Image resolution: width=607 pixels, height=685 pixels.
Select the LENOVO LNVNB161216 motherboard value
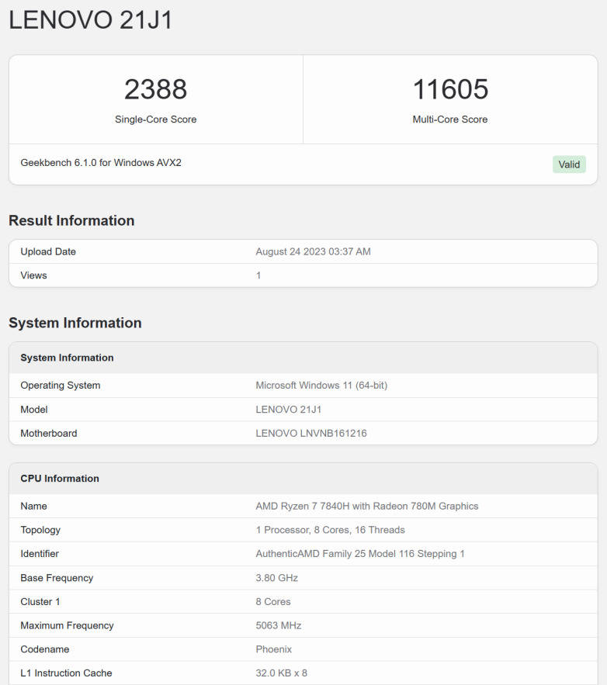coord(311,434)
